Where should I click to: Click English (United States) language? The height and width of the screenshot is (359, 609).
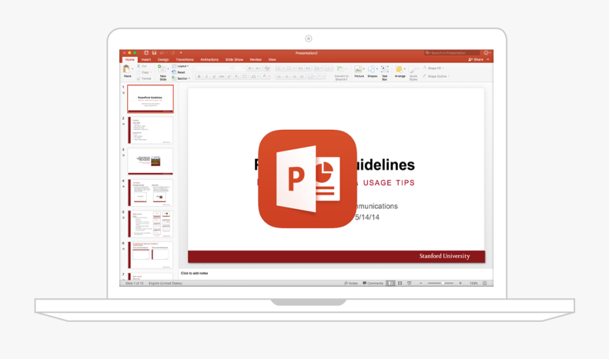[166, 283]
